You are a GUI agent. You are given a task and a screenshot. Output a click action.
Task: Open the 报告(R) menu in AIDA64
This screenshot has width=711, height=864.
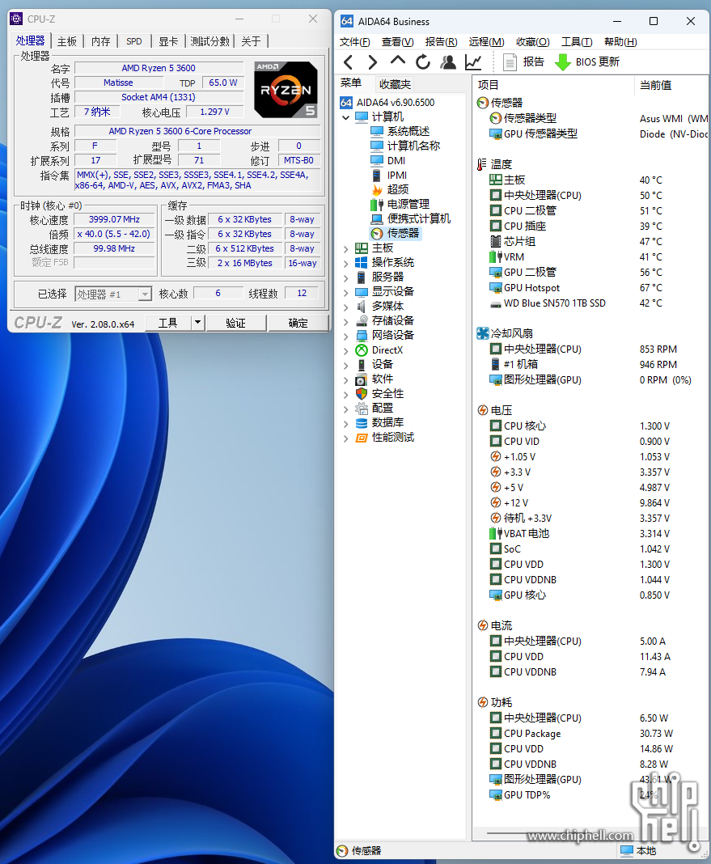pyautogui.click(x=441, y=42)
